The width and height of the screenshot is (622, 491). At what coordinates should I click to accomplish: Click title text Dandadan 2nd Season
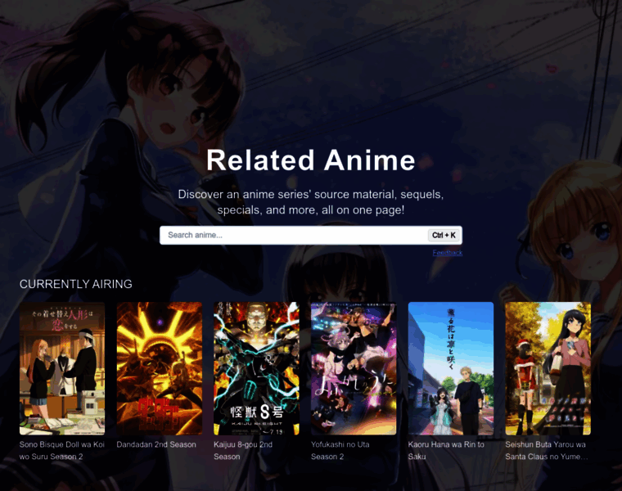[x=156, y=444]
